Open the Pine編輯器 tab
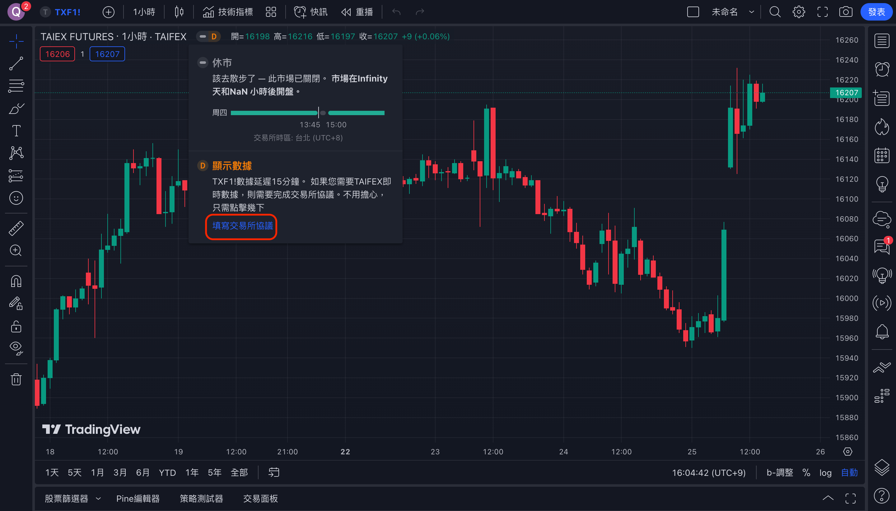 [138, 498]
